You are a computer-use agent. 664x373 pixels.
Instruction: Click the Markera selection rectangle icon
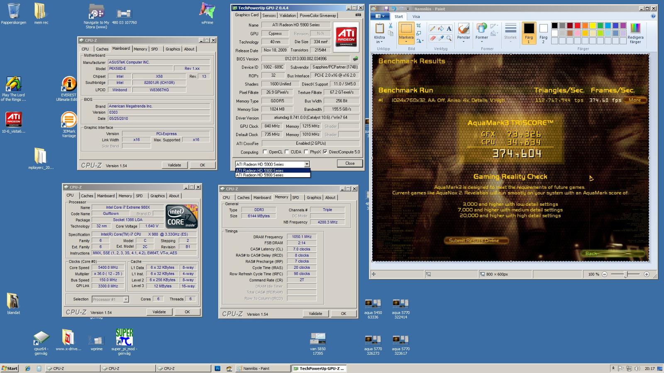click(x=406, y=29)
